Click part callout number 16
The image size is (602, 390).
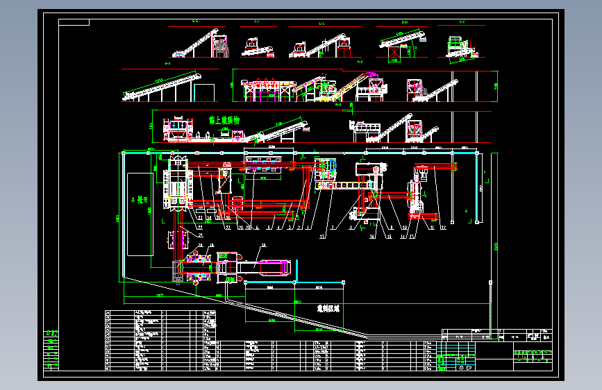tap(372, 237)
